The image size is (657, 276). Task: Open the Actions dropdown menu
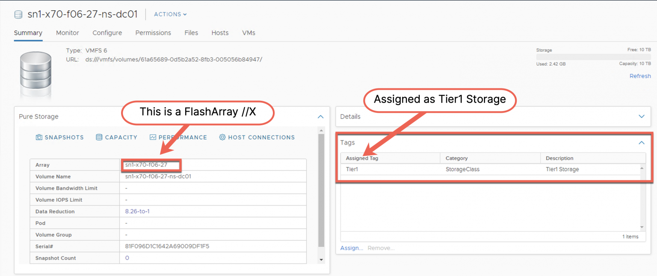(x=170, y=14)
